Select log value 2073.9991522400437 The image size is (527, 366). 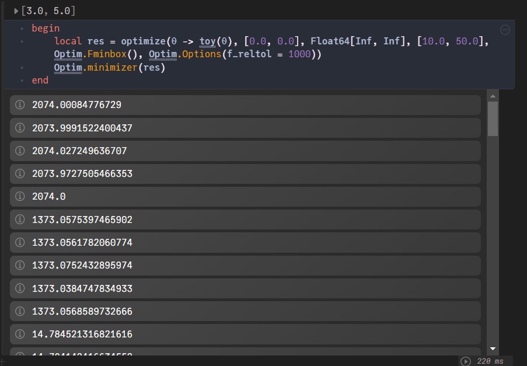tap(82, 128)
